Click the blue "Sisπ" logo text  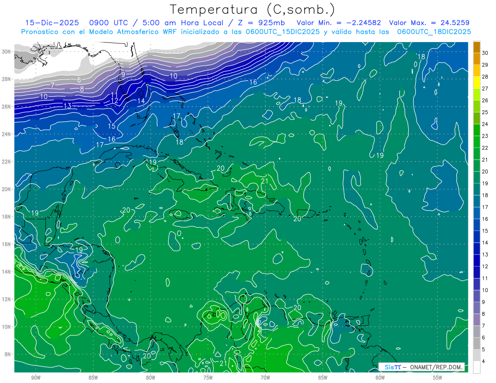pos(393,367)
